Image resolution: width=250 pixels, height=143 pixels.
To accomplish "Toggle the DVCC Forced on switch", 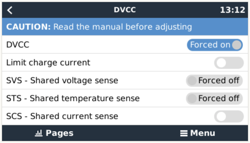I will click(215, 45).
